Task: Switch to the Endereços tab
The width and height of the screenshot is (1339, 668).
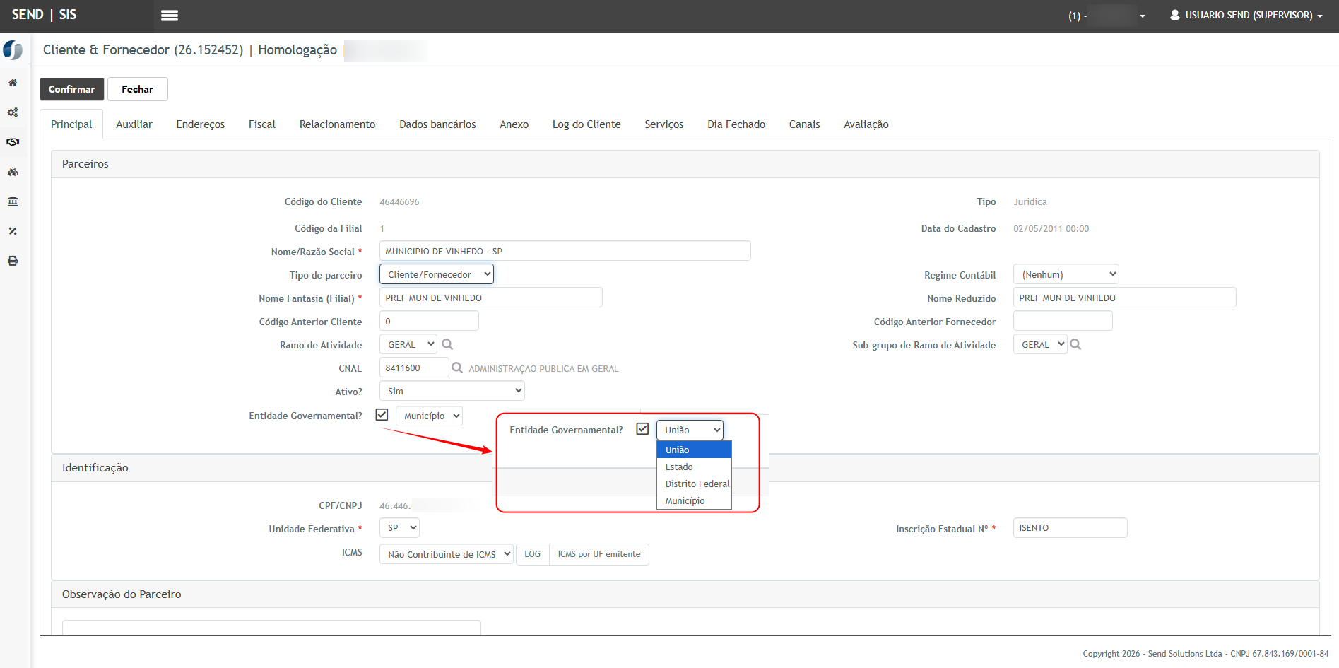Action: pos(201,124)
